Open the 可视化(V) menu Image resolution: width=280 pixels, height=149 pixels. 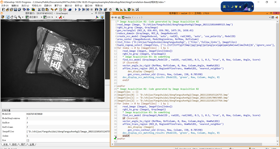(x=37, y=6)
